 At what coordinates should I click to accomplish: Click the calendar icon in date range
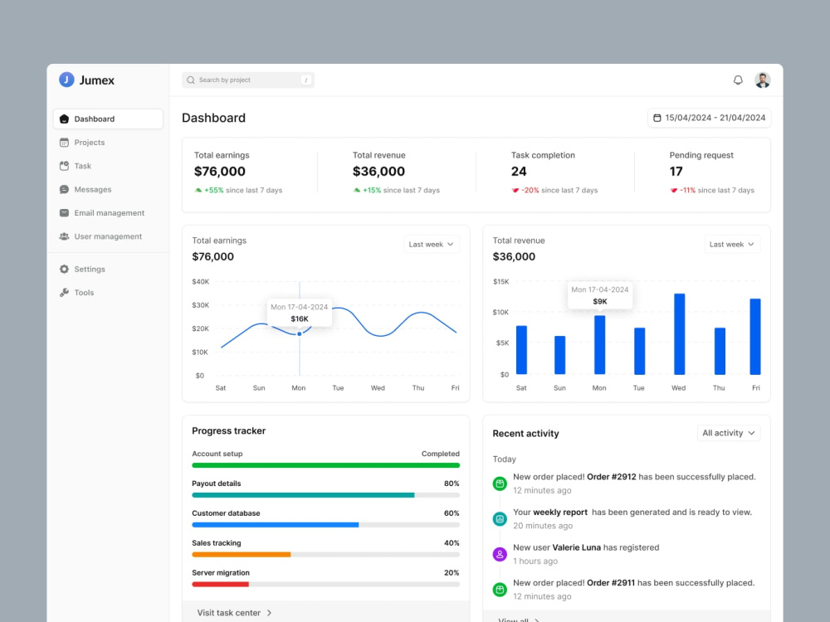pos(657,118)
